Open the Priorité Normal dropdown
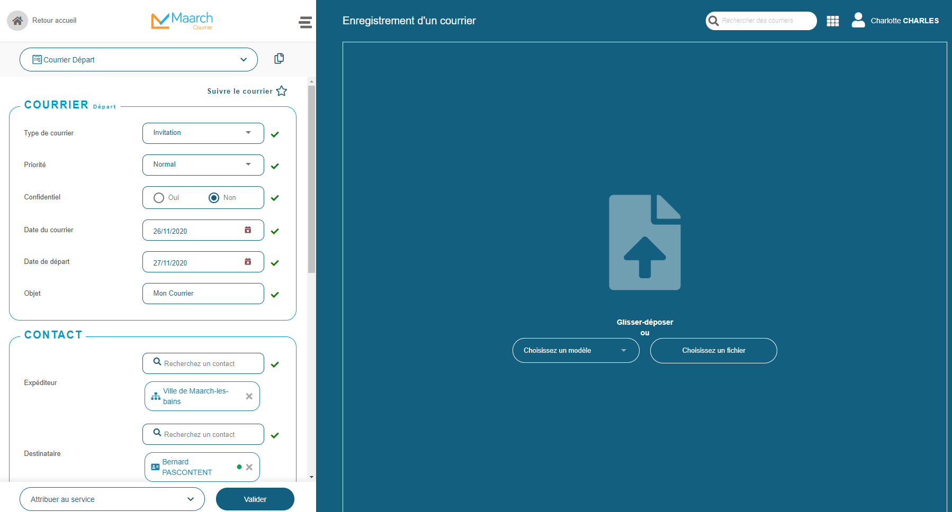This screenshot has height=512, width=952. pyautogui.click(x=203, y=165)
